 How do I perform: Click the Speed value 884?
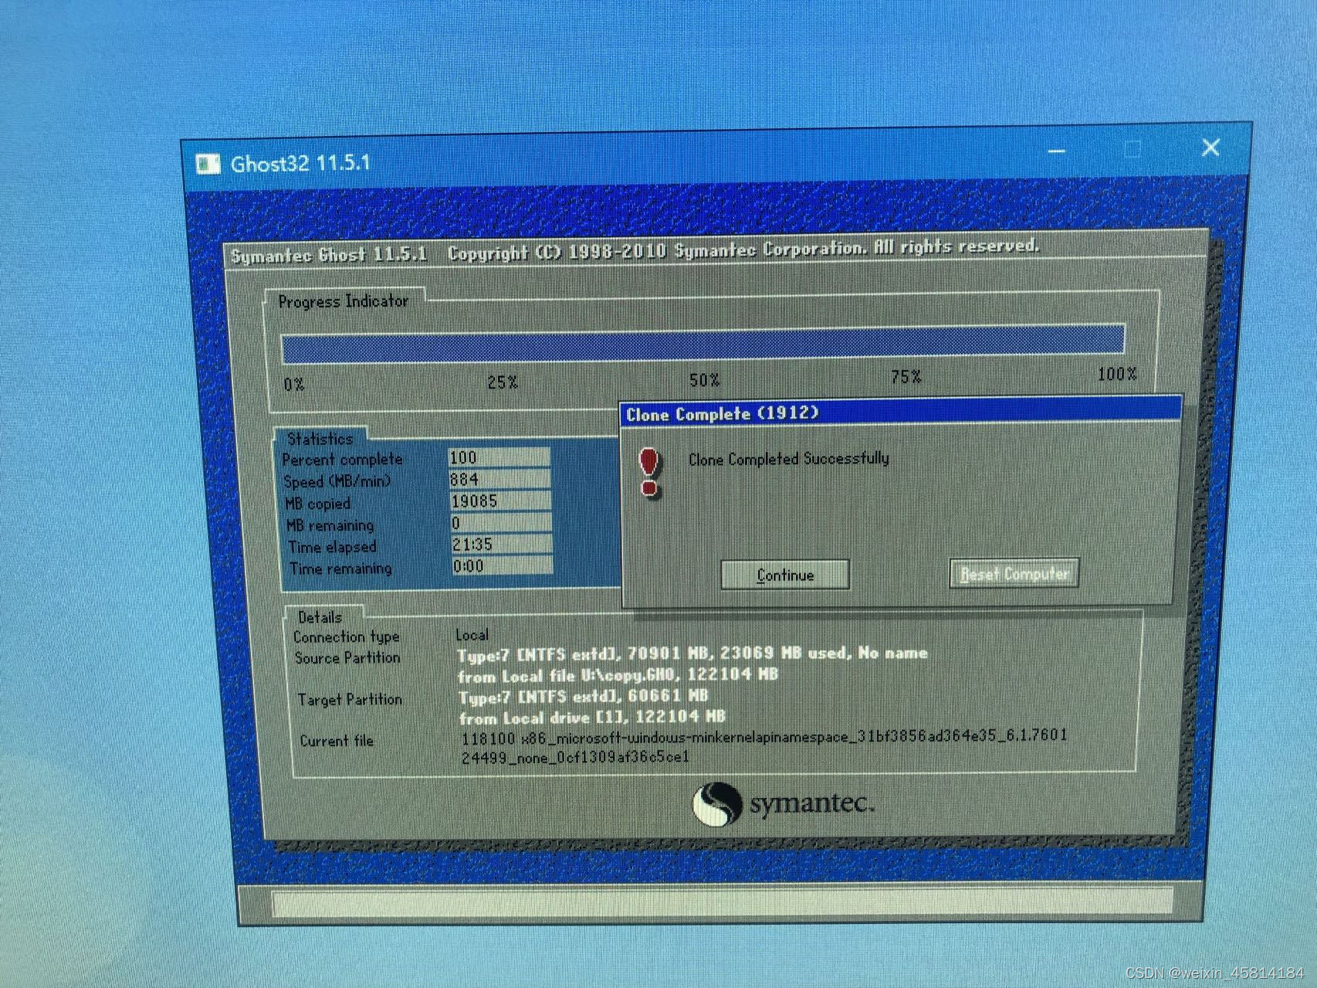point(499,479)
